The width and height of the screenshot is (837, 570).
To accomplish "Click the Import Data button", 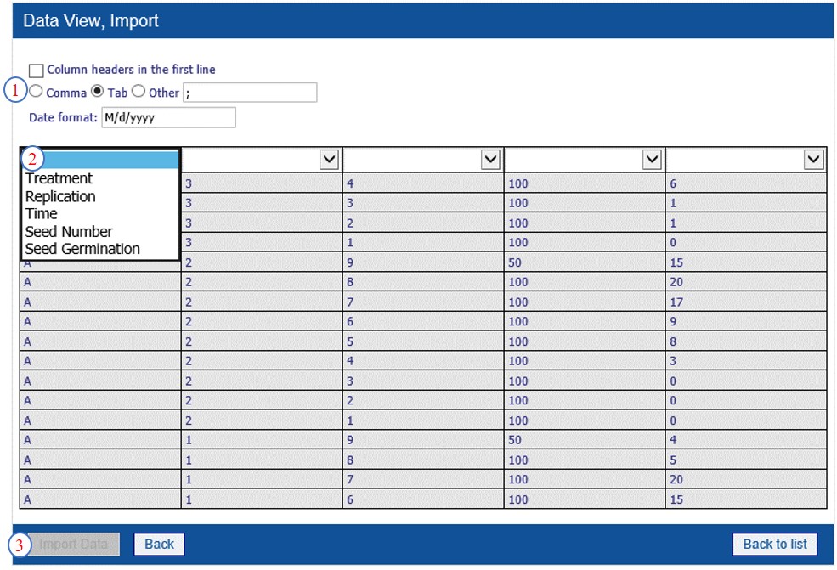I will pos(73,545).
